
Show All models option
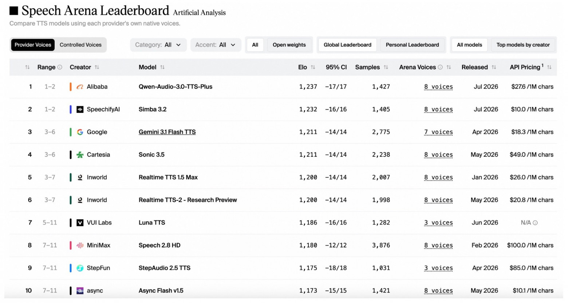(469, 45)
